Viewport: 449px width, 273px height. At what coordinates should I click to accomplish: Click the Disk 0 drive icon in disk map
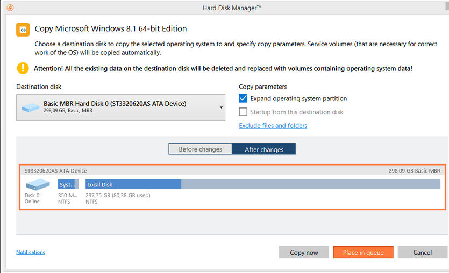coord(38,184)
